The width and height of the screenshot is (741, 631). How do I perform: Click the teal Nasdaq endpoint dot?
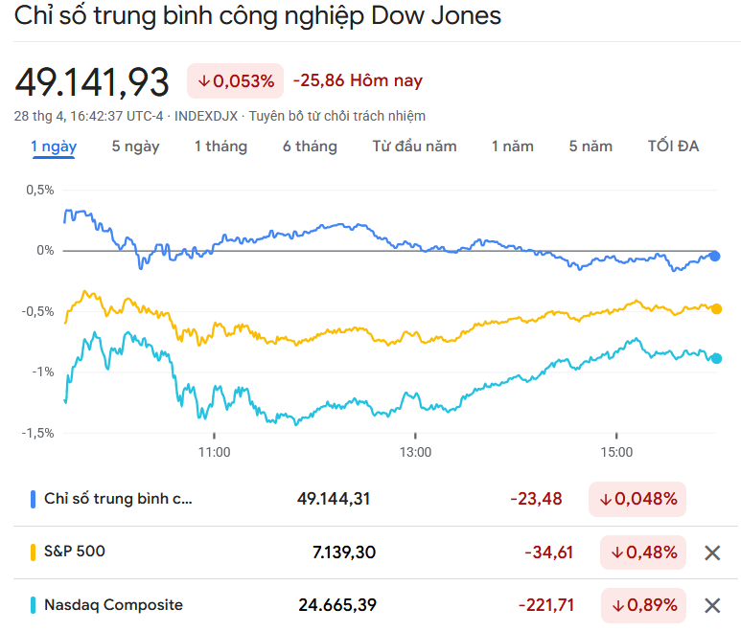(716, 358)
